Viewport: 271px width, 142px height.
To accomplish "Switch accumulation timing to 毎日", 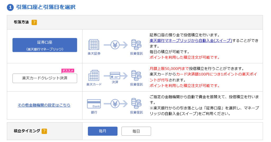I will pos(136,131).
